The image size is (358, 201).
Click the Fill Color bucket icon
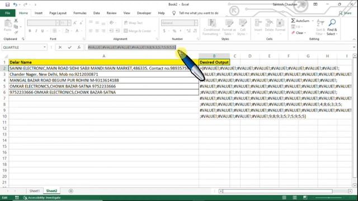[x=67, y=31]
